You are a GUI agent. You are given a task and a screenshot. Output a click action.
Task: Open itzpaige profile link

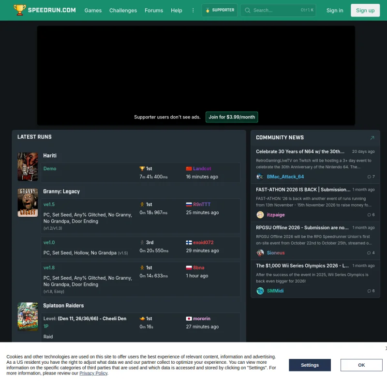[275, 215]
